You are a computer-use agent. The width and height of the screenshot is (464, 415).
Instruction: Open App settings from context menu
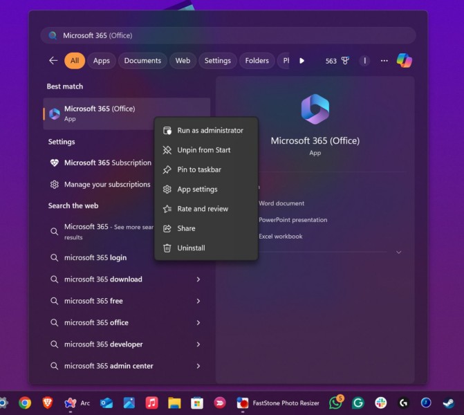(x=206, y=189)
